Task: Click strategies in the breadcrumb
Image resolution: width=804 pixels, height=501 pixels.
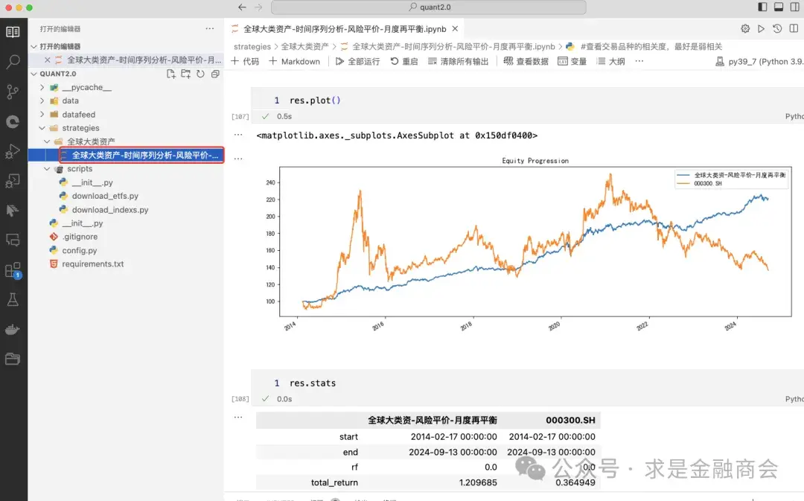Action: click(252, 46)
